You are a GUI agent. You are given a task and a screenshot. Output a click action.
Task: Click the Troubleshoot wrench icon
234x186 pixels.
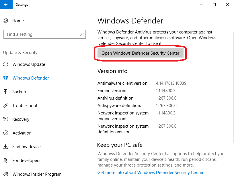tap(6, 105)
